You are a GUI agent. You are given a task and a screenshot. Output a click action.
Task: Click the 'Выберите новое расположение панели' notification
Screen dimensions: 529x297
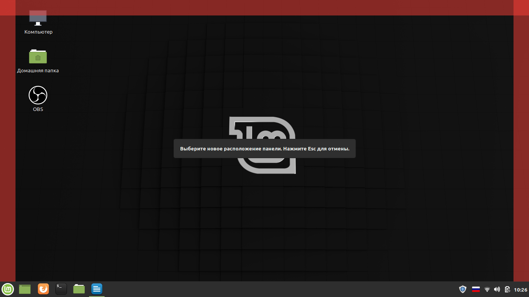(264, 148)
